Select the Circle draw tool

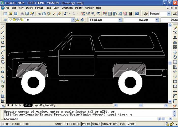[x=3, y=57]
